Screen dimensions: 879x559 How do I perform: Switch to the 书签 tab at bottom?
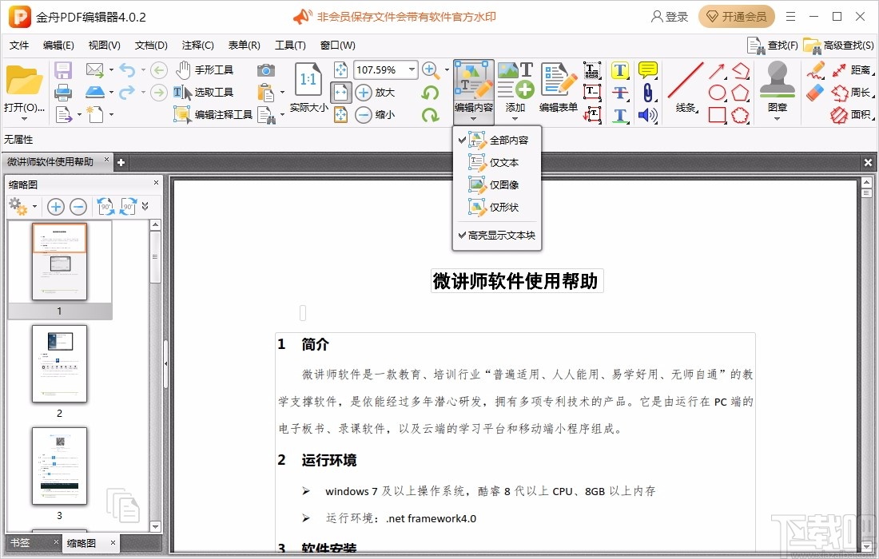pyautogui.click(x=19, y=542)
